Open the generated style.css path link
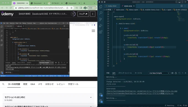 pyautogui.click(x=140, y=93)
